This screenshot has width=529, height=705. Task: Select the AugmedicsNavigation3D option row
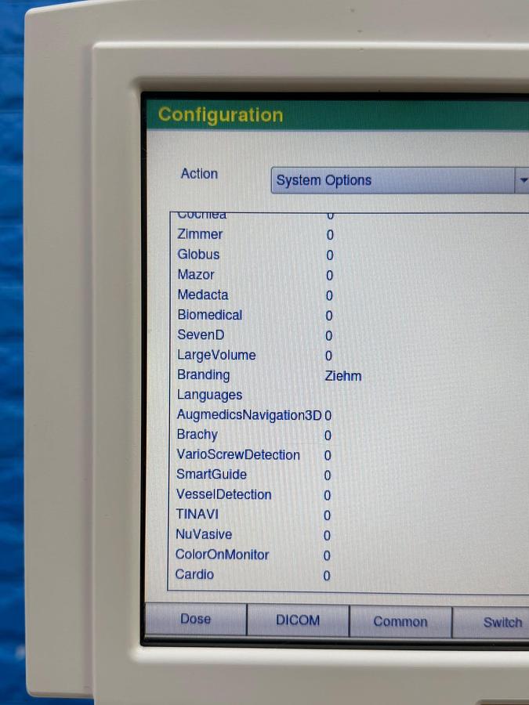click(x=349, y=415)
